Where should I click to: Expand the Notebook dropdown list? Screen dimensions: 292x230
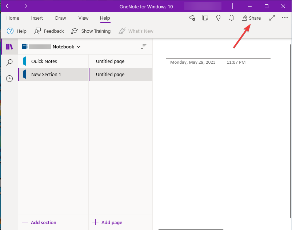click(x=79, y=47)
